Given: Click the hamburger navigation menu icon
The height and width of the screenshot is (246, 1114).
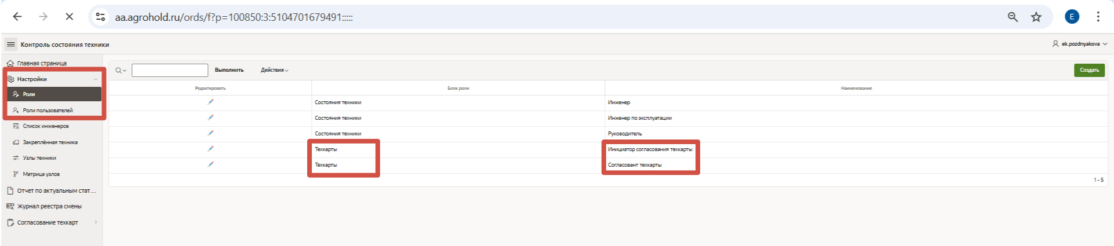Looking at the screenshot, I should (x=10, y=45).
